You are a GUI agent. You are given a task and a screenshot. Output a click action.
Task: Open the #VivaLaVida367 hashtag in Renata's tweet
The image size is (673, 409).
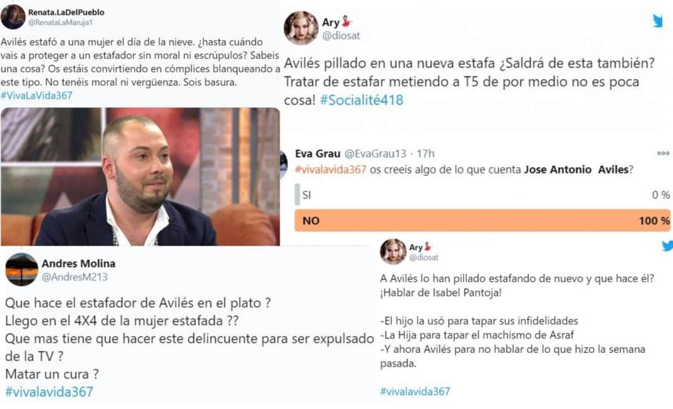pyautogui.click(x=37, y=95)
